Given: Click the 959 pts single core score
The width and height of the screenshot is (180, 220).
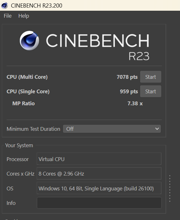Looking at the screenshot, I should tap(129, 91).
